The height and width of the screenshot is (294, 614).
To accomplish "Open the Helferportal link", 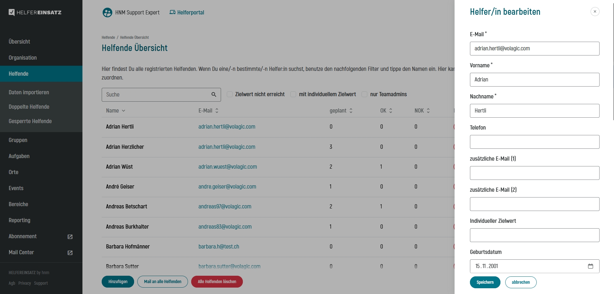I will click(x=187, y=13).
